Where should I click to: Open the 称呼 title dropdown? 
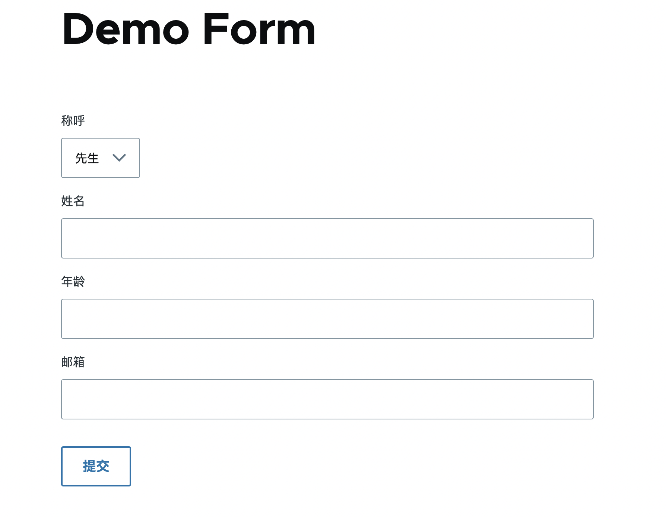(x=101, y=158)
